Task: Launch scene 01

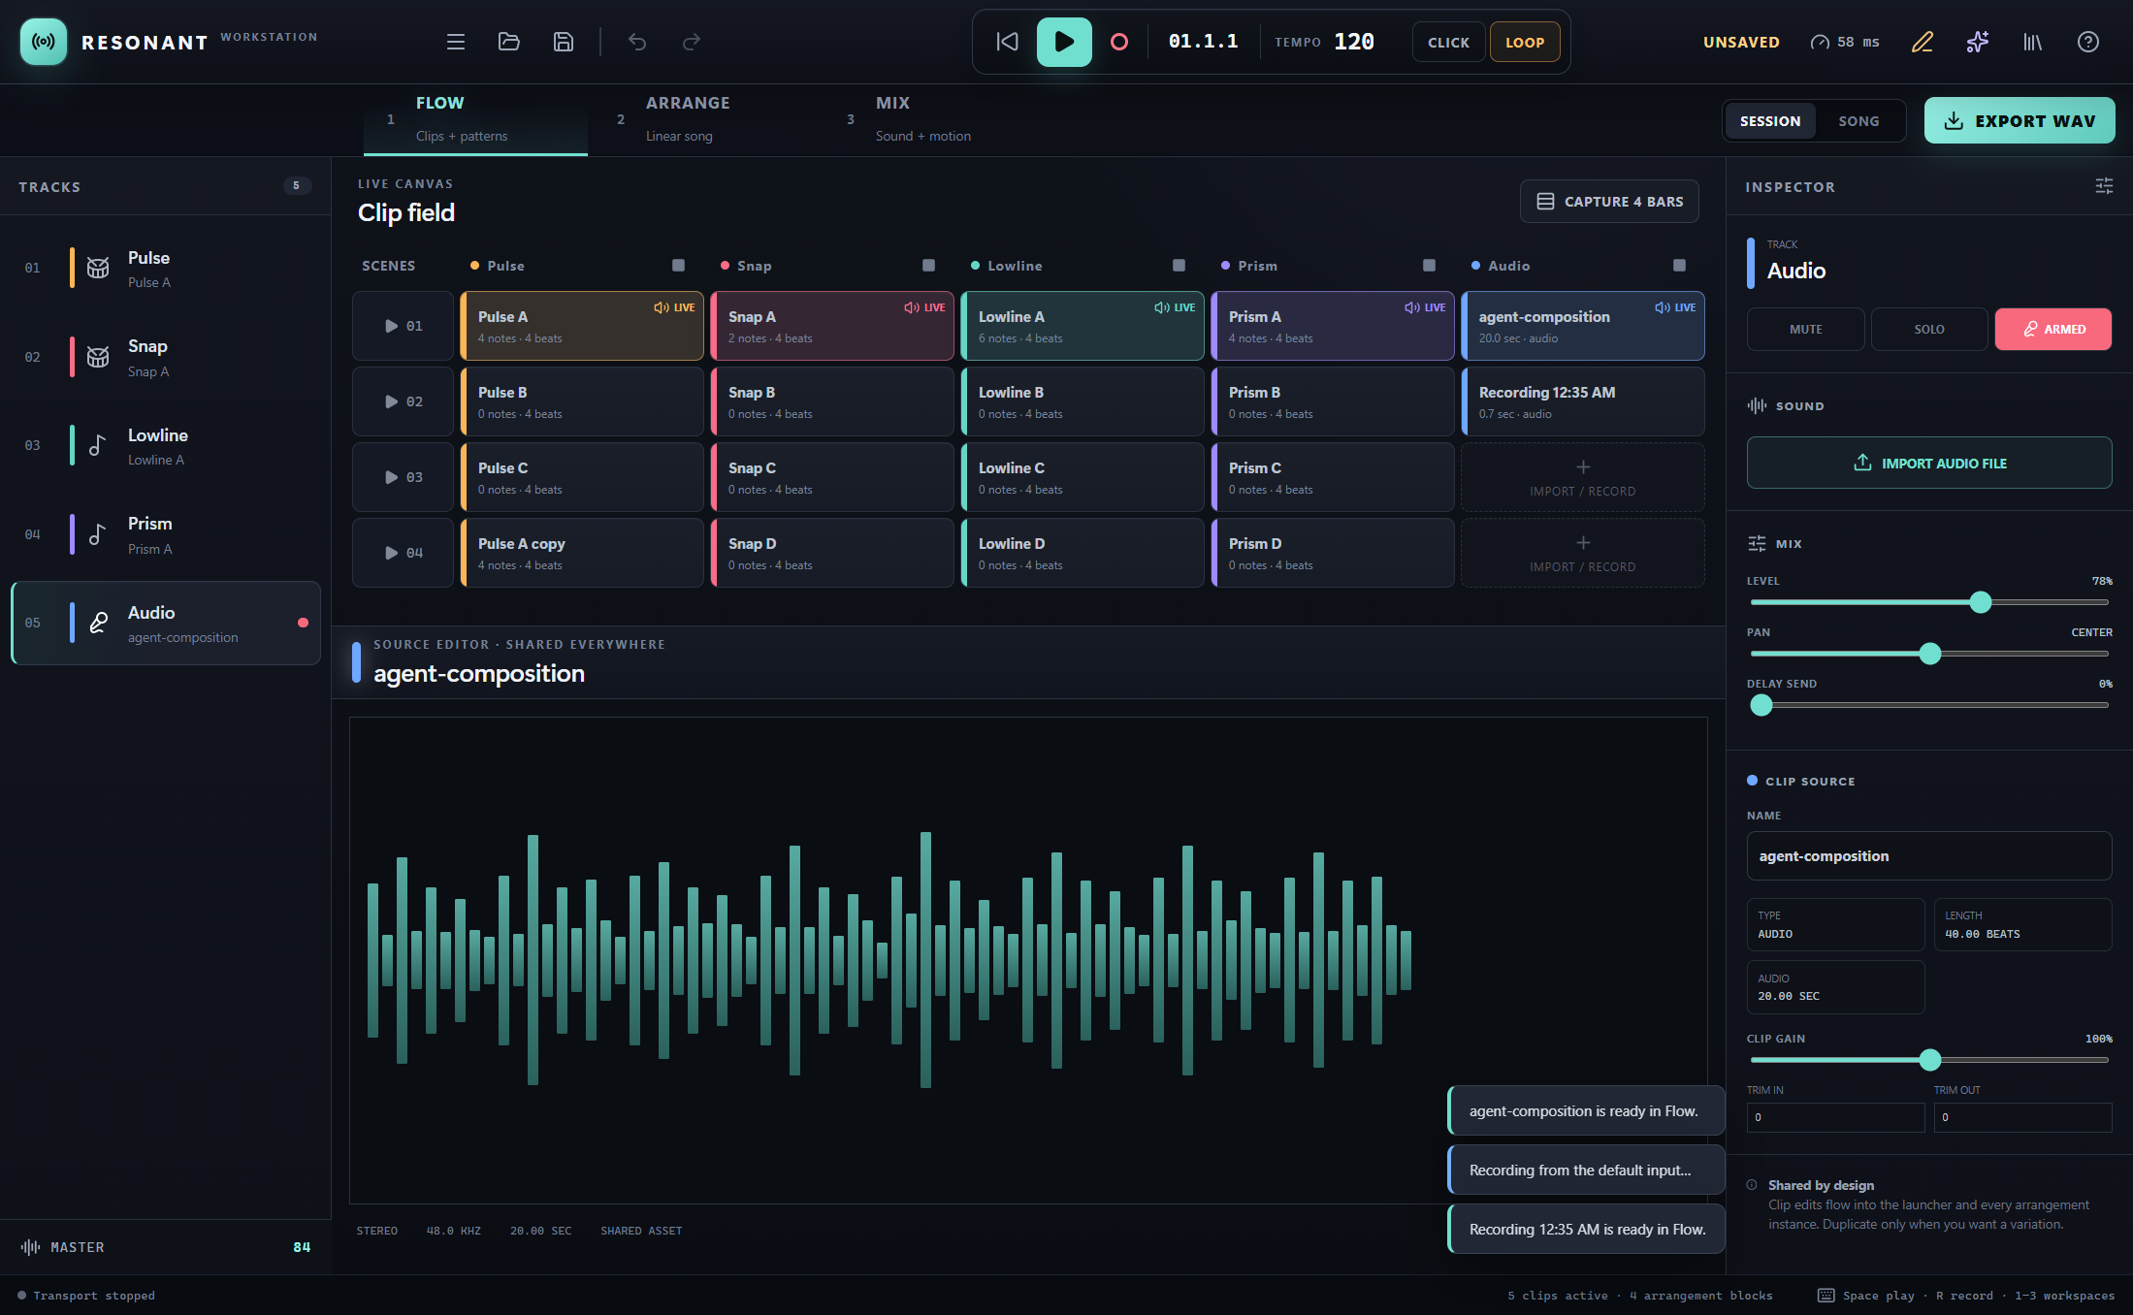Action: click(403, 326)
